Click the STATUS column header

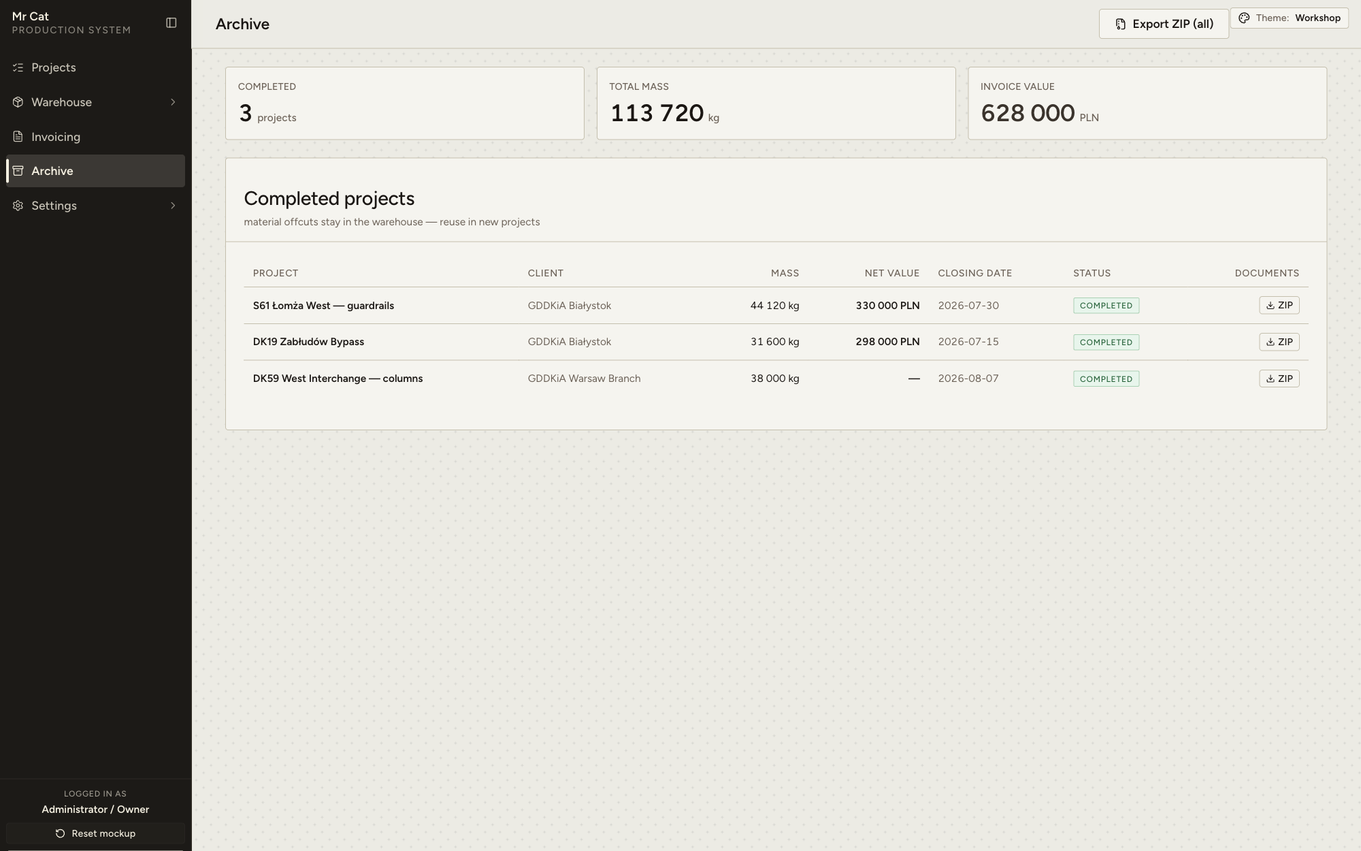pyautogui.click(x=1092, y=273)
